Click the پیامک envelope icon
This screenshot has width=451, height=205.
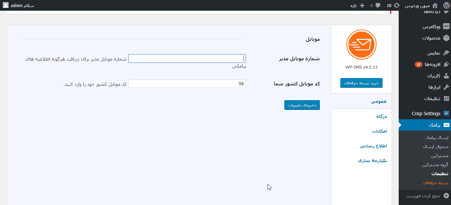pos(446,125)
